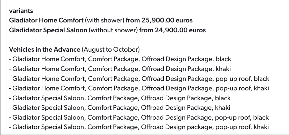The width and height of the screenshot is (289, 135).
Task: Click the 'variants' heading text
Action: pyautogui.click(x=21, y=11)
